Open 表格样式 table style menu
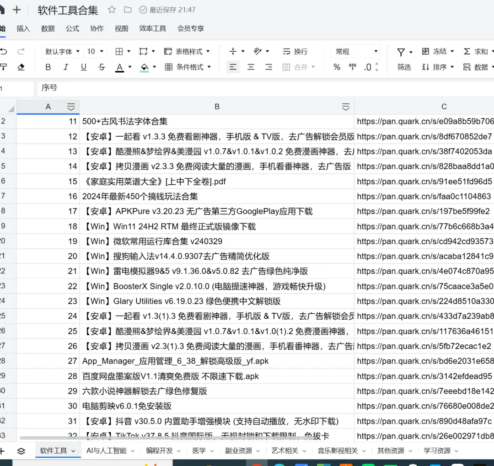Image resolution: width=494 pixels, height=466 pixels. coord(187,51)
